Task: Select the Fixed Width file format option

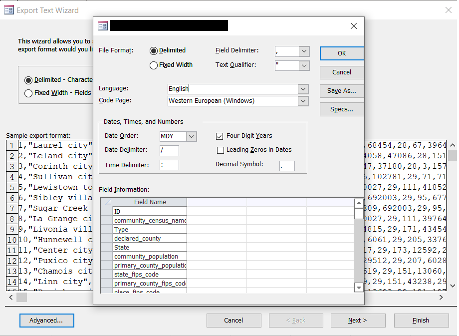Action: pos(153,65)
